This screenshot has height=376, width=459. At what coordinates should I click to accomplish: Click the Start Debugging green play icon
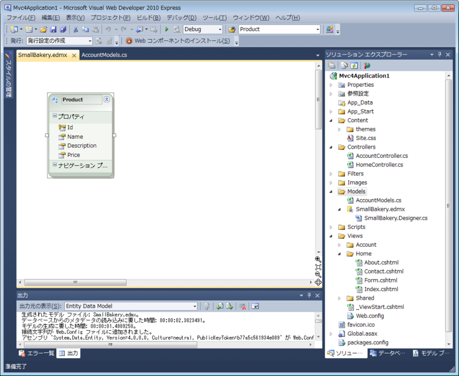pos(167,29)
